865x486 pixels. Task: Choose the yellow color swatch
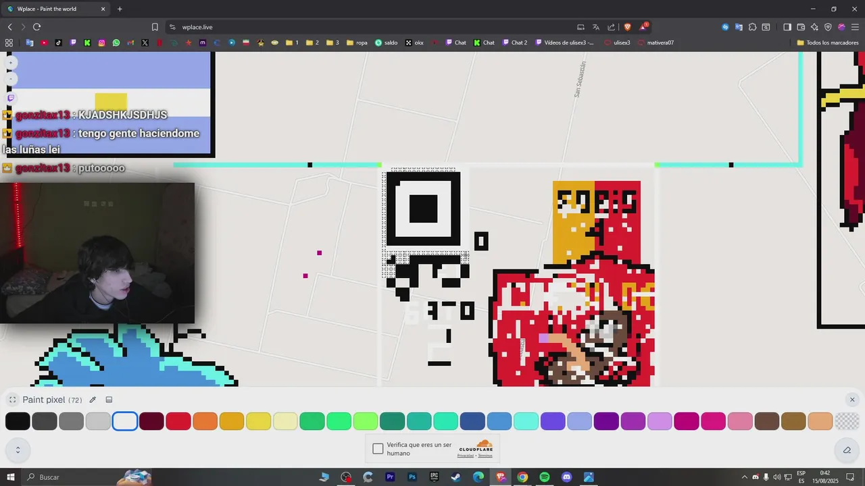pyautogui.click(x=259, y=421)
